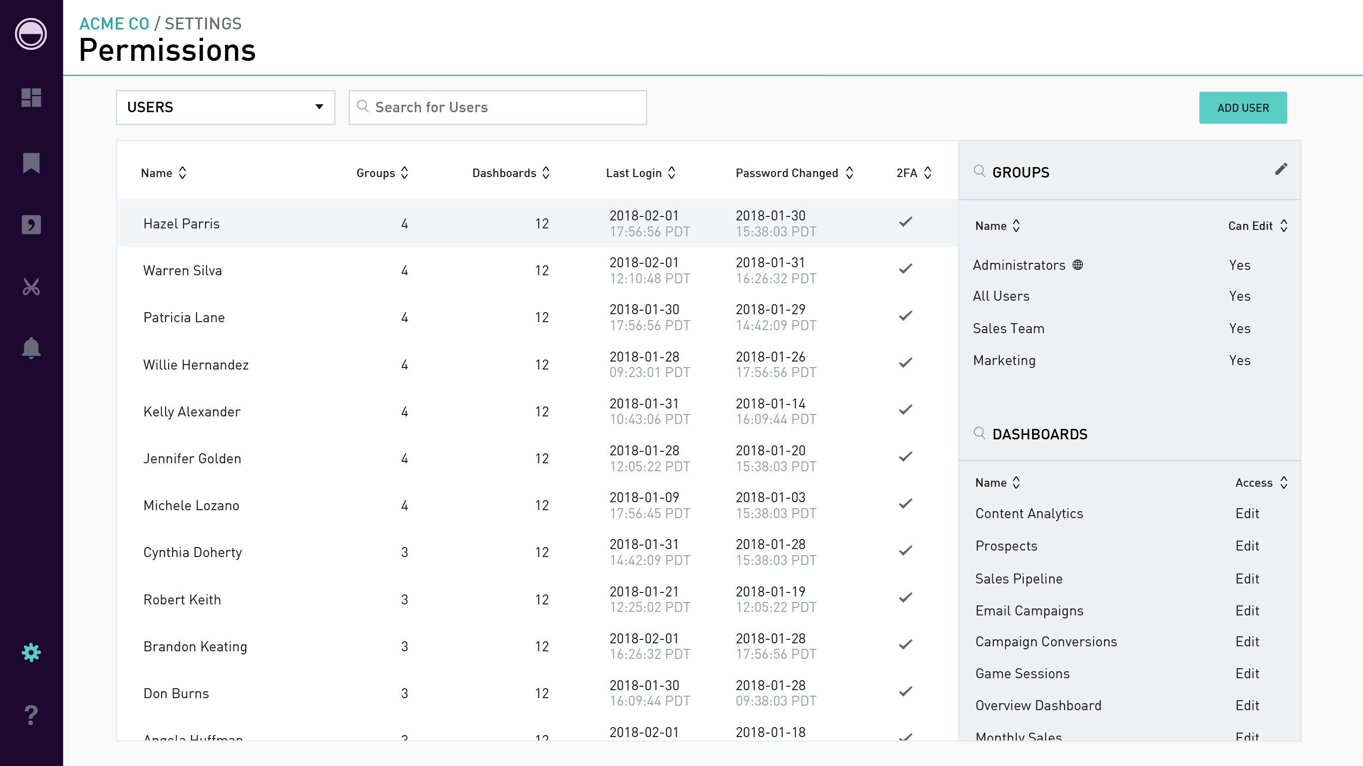
Task: Click into the Search for Users field
Action: [x=497, y=107]
